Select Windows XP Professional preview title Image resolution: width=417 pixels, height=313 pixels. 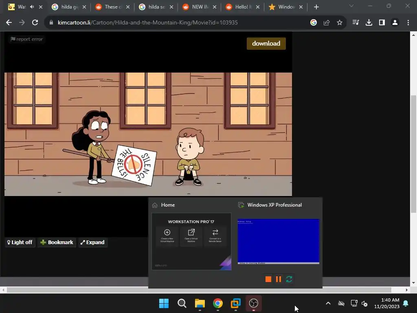point(274,205)
